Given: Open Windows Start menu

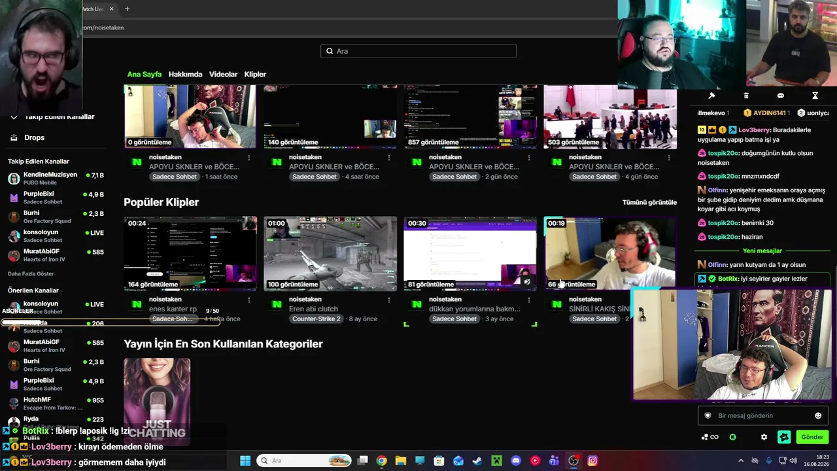Looking at the screenshot, I should click(x=245, y=461).
